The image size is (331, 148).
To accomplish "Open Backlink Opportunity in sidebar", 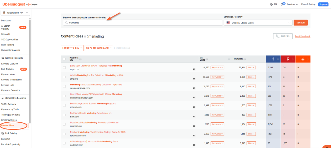I will 11,144.
